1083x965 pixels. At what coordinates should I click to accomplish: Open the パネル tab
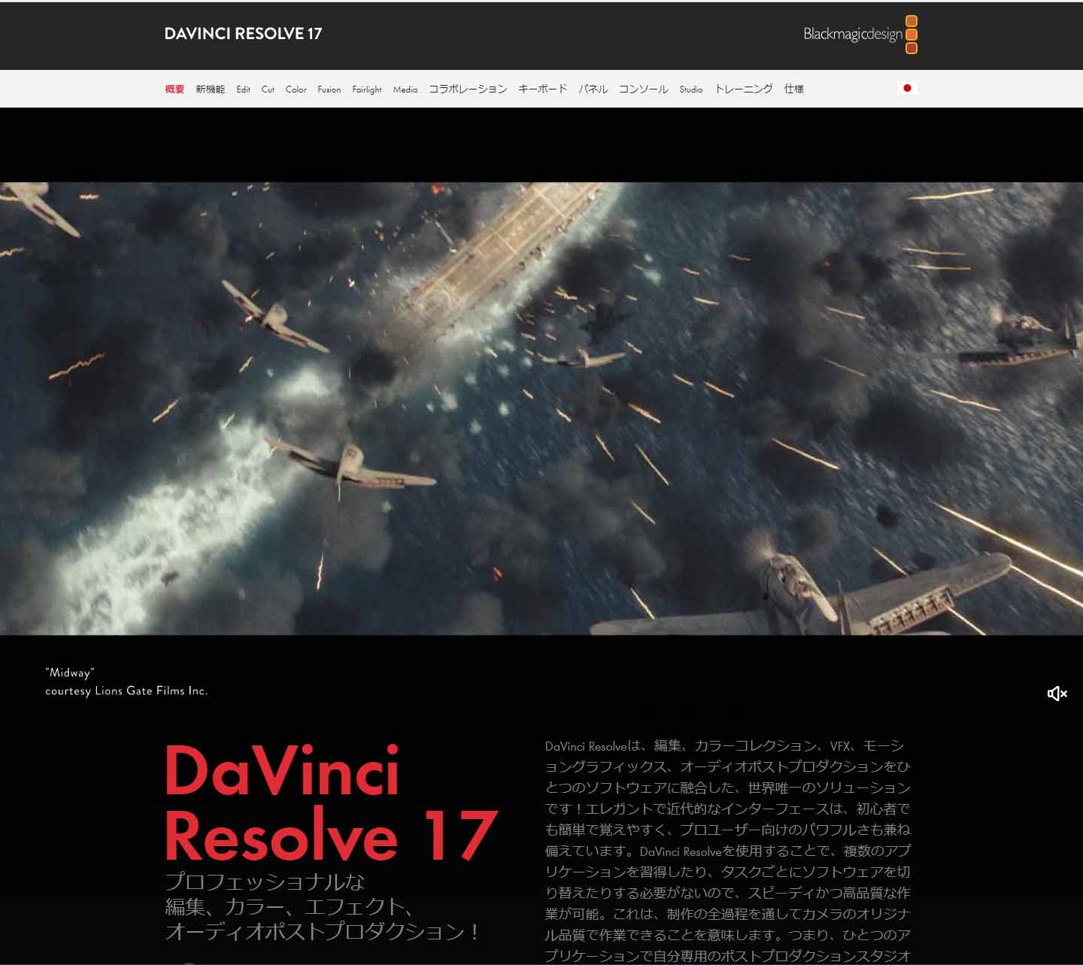pyautogui.click(x=593, y=89)
